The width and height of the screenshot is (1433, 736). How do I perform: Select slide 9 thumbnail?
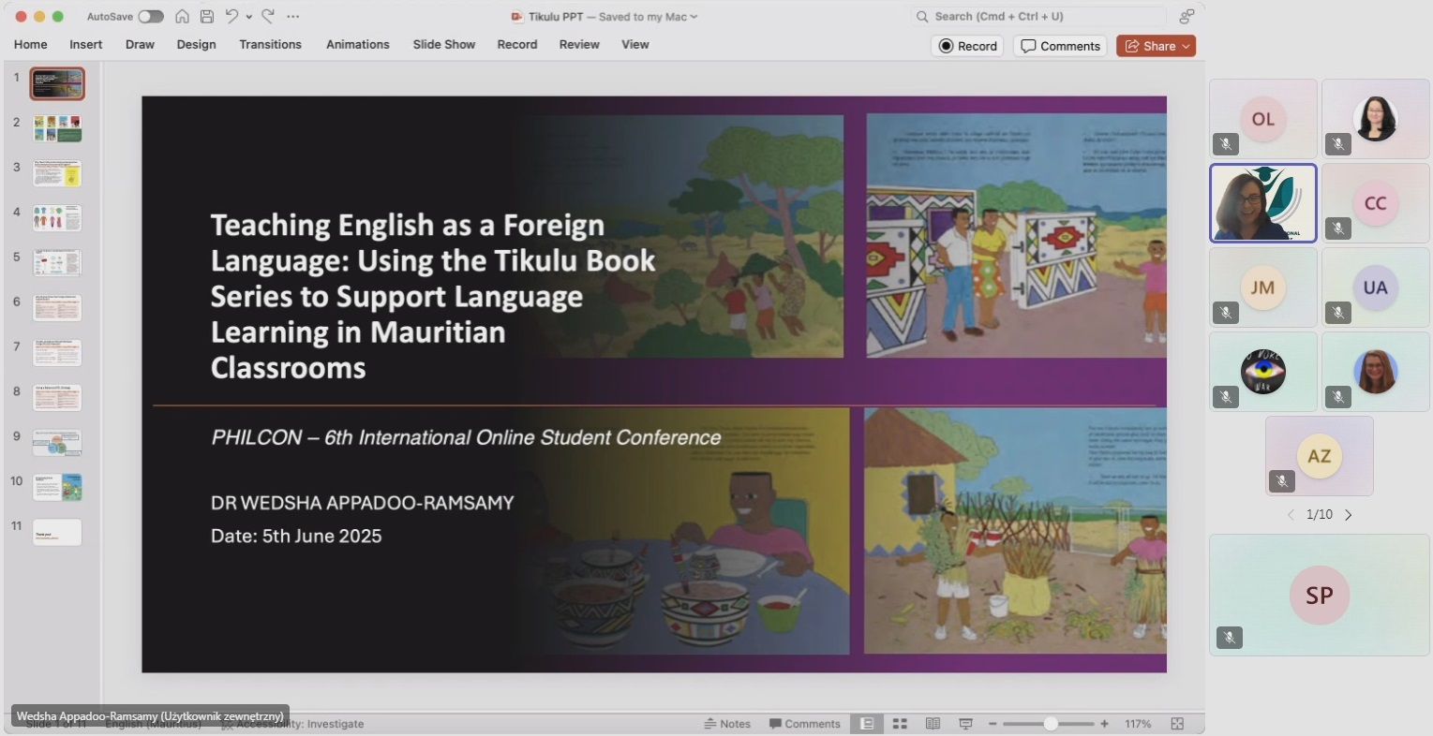tap(57, 443)
